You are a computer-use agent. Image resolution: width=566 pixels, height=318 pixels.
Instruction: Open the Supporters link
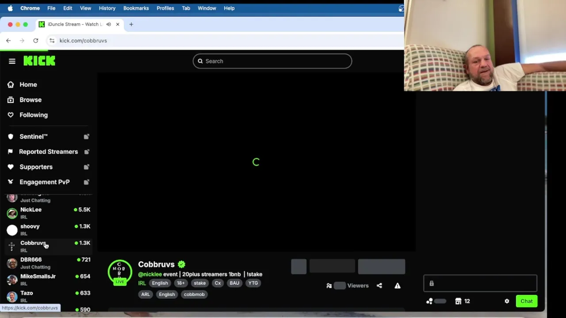(36, 167)
